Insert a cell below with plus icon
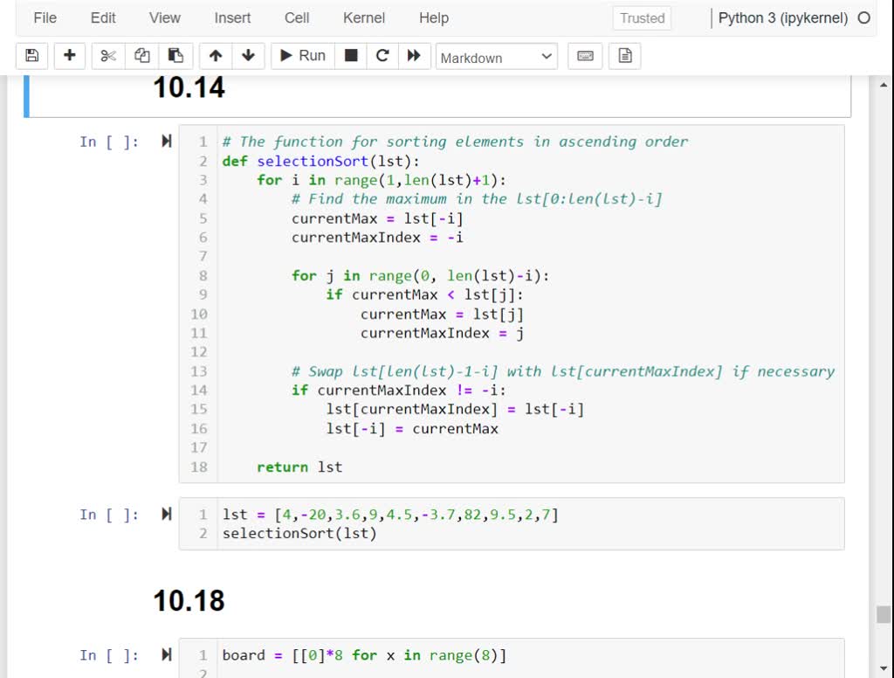This screenshot has width=894, height=678. tap(70, 56)
